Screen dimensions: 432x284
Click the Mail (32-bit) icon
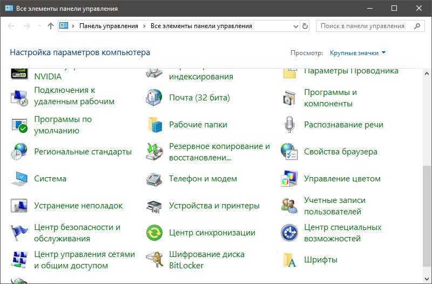click(154, 97)
